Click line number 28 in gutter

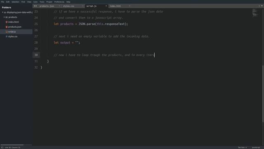36,43
